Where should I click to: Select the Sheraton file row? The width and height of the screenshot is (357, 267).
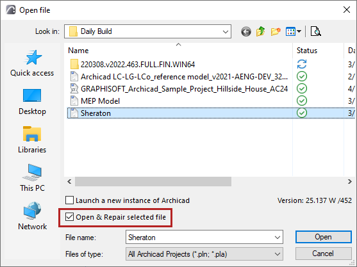[211, 113]
